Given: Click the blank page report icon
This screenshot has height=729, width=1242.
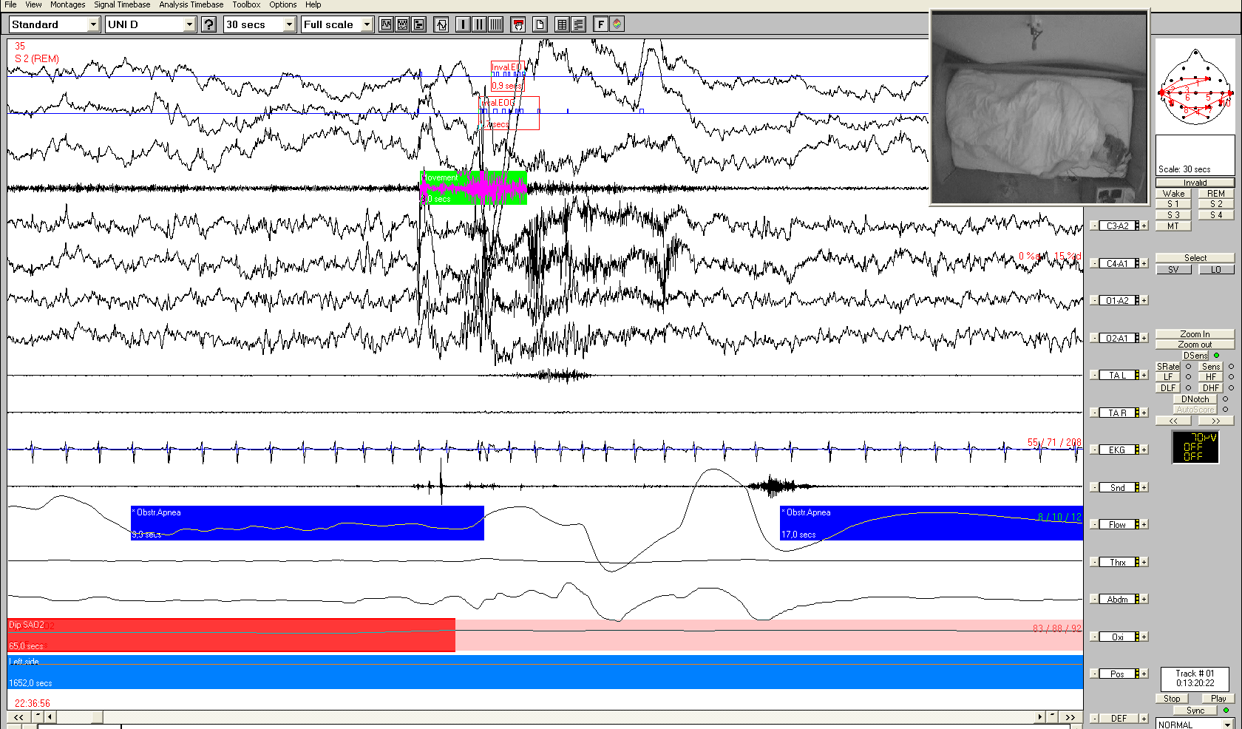Looking at the screenshot, I should pyautogui.click(x=540, y=24).
